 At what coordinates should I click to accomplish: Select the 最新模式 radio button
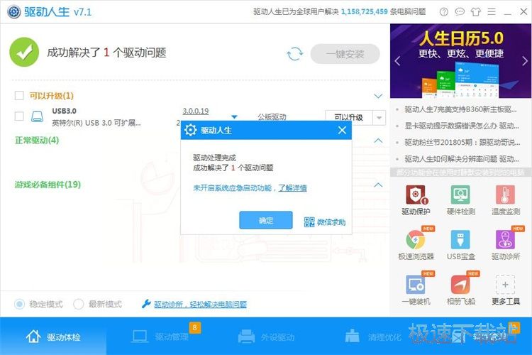(78, 304)
